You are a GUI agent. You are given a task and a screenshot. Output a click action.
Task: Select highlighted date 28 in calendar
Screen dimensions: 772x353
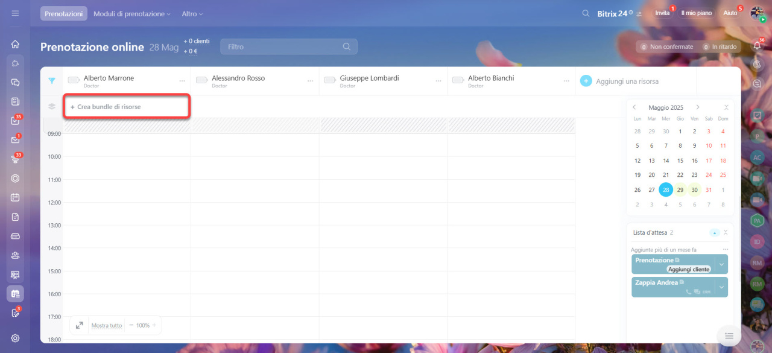tap(666, 189)
